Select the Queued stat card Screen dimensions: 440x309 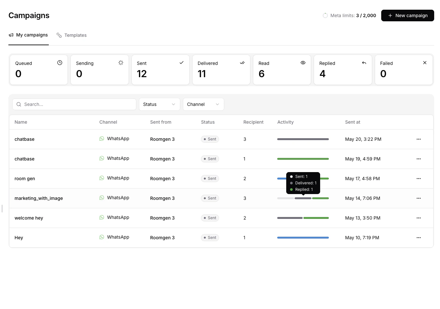pyautogui.click(x=39, y=70)
